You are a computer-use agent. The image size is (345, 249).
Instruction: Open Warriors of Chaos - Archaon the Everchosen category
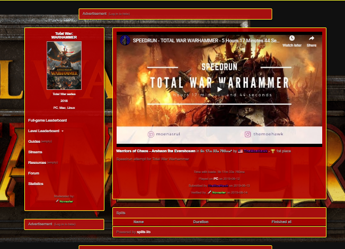click(x=156, y=151)
